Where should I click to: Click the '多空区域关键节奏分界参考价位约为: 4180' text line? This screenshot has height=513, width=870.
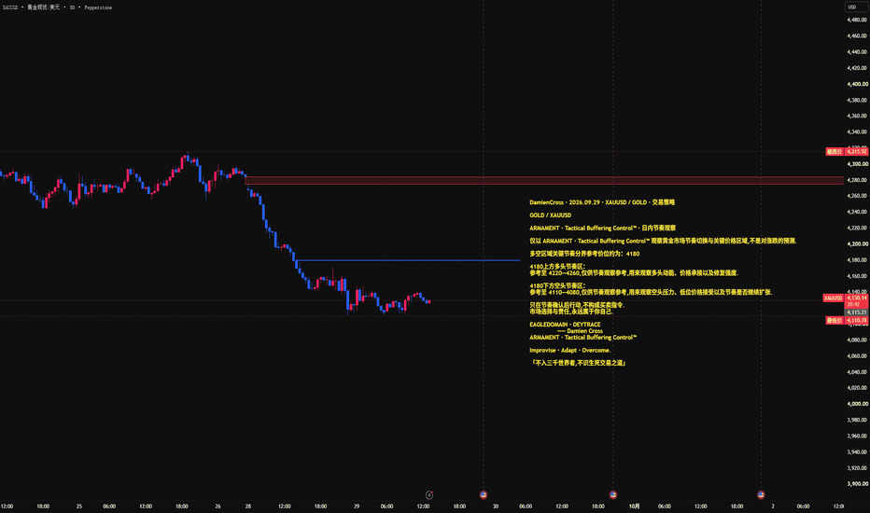tap(584, 254)
